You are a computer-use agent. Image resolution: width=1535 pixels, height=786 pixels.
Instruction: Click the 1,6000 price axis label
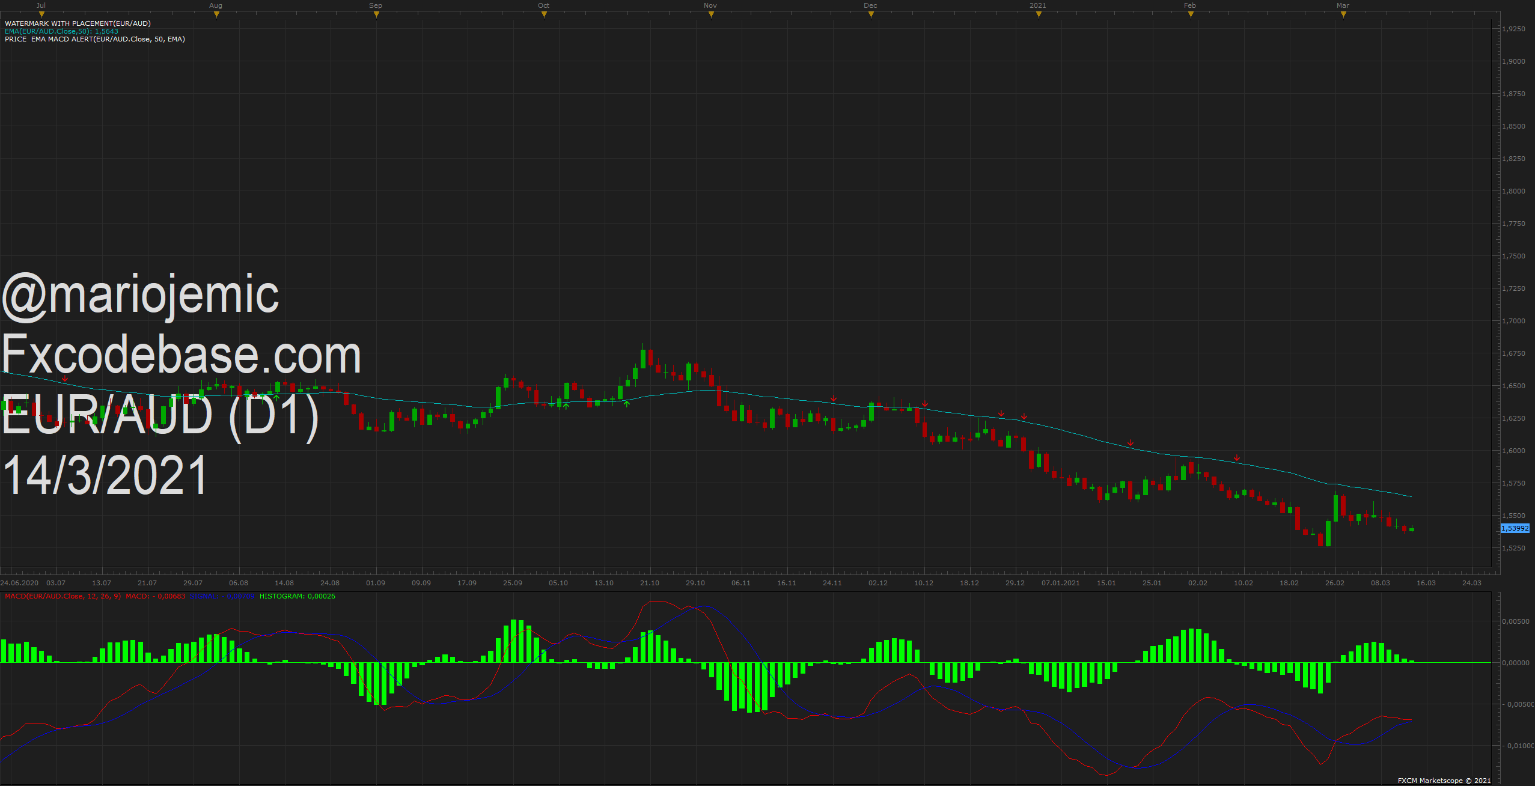click(x=1513, y=451)
